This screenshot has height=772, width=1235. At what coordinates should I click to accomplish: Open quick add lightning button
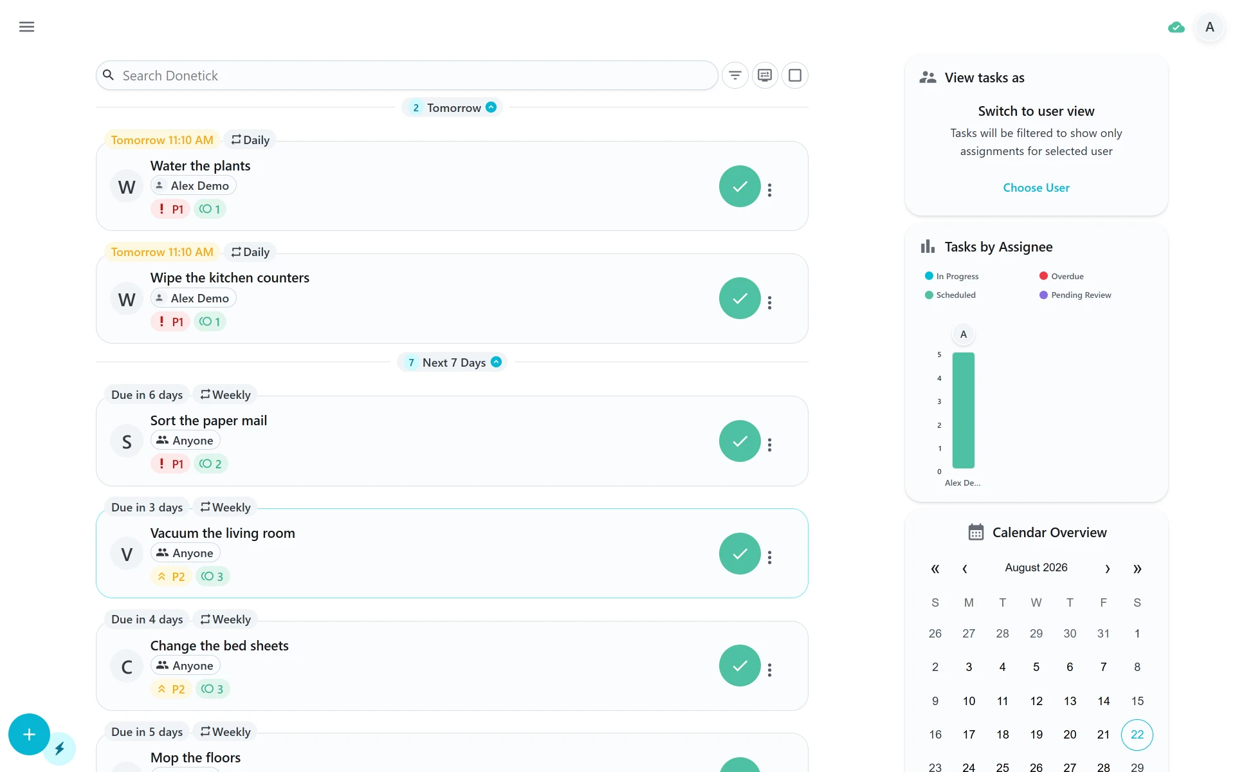(x=60, y=749)
